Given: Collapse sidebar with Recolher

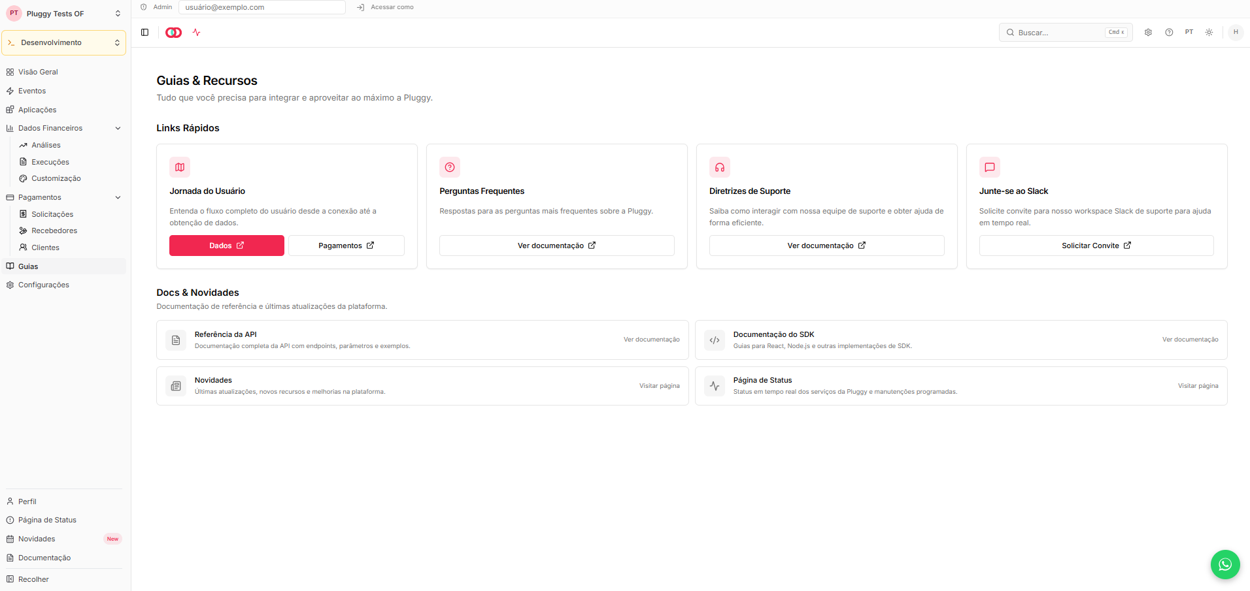Looking at the screenshot, I should (x=63, y=579).
